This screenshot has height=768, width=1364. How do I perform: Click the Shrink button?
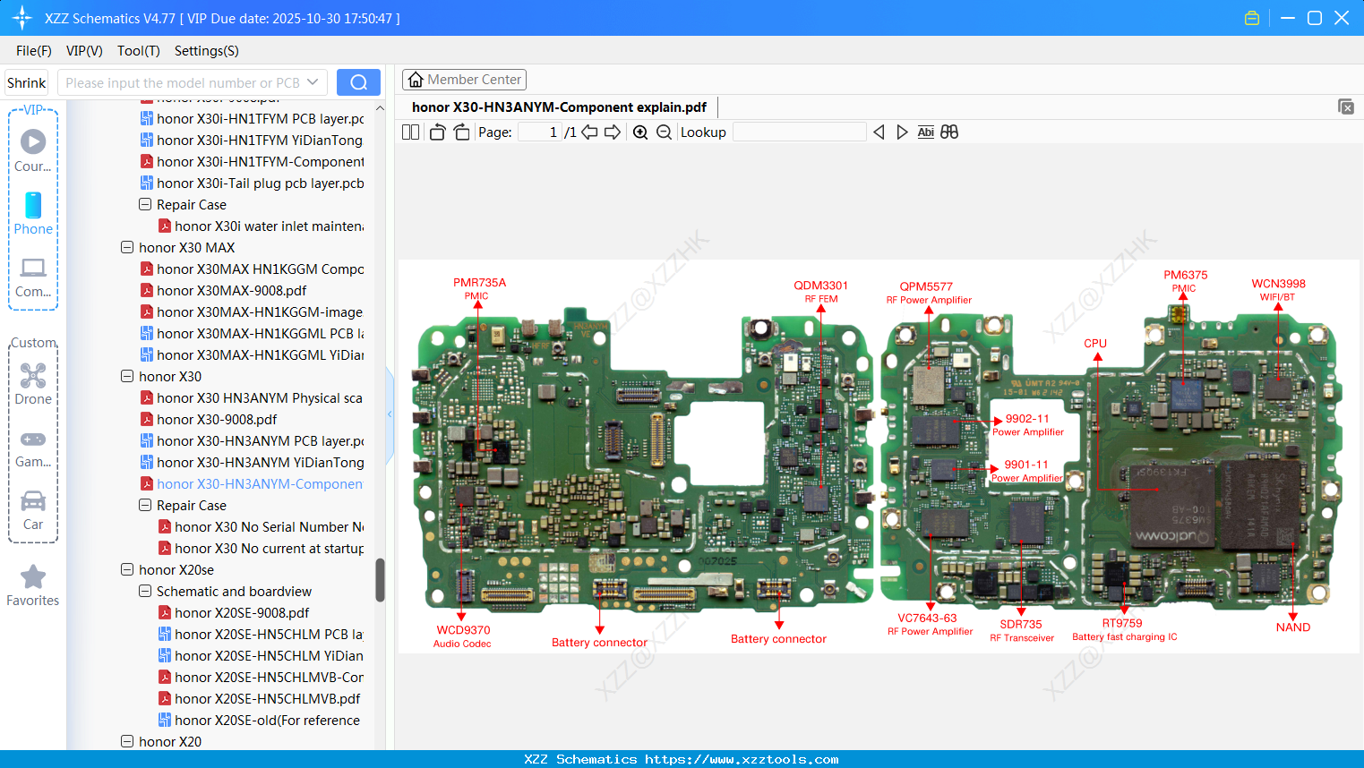pyautogui.click(x=27, y=82)
